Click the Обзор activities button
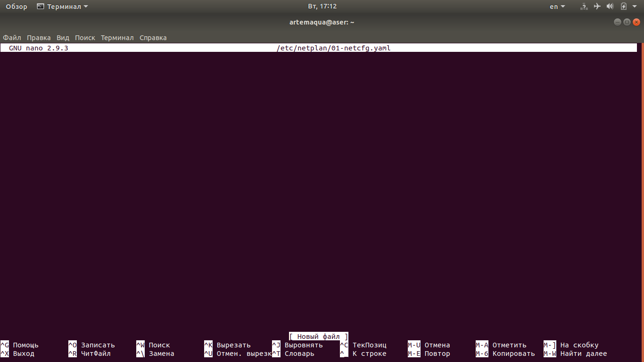The width and height of the screenshot is (644, 362). coord(17,7)
